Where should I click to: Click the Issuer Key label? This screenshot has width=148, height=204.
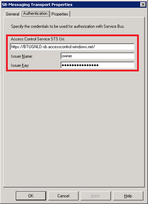point(20,66)
